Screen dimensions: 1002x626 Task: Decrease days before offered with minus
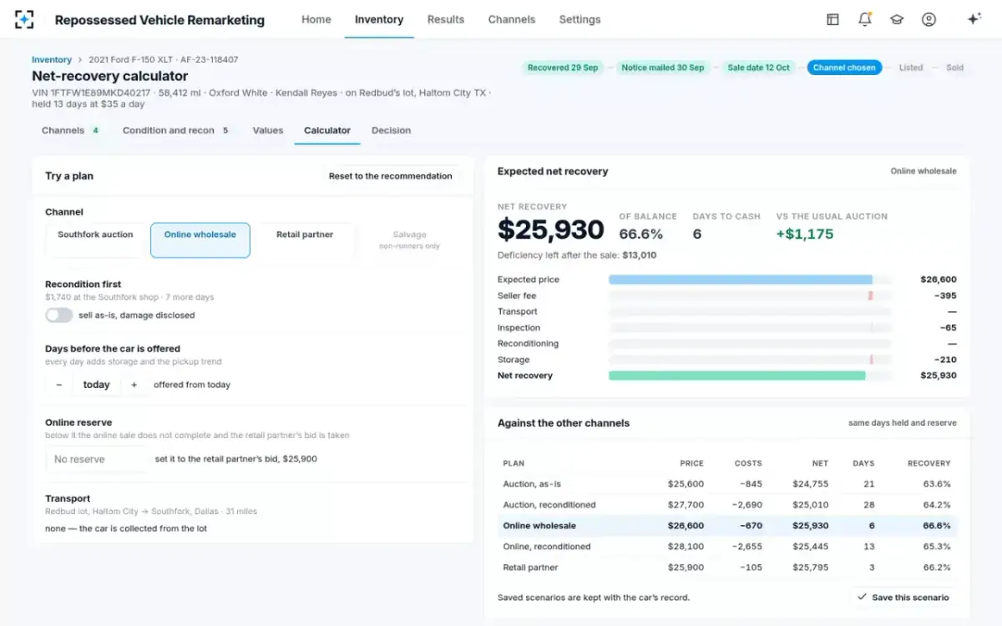(x=59, y=385)
